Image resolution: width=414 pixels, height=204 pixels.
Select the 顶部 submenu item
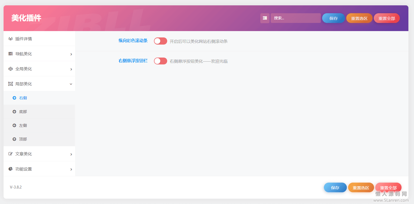click(x=23, y=139)
